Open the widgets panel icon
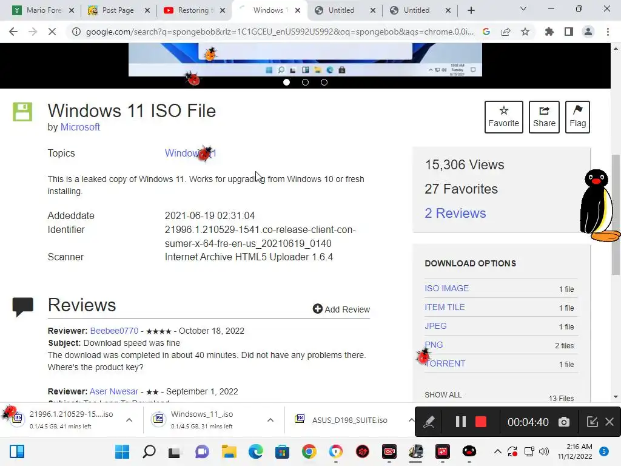621x466 pixels. [x=17, y=451]
